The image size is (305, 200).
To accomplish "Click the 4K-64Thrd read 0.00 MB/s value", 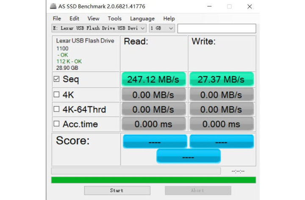I will (x=153, y=109).
